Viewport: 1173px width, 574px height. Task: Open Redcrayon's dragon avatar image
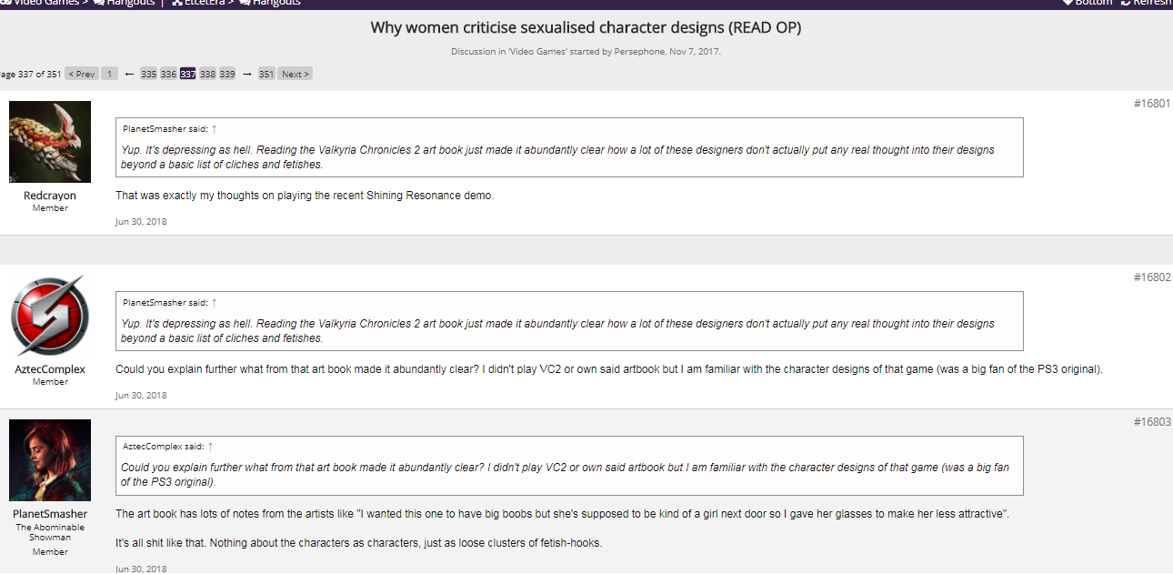pos(50,142)
